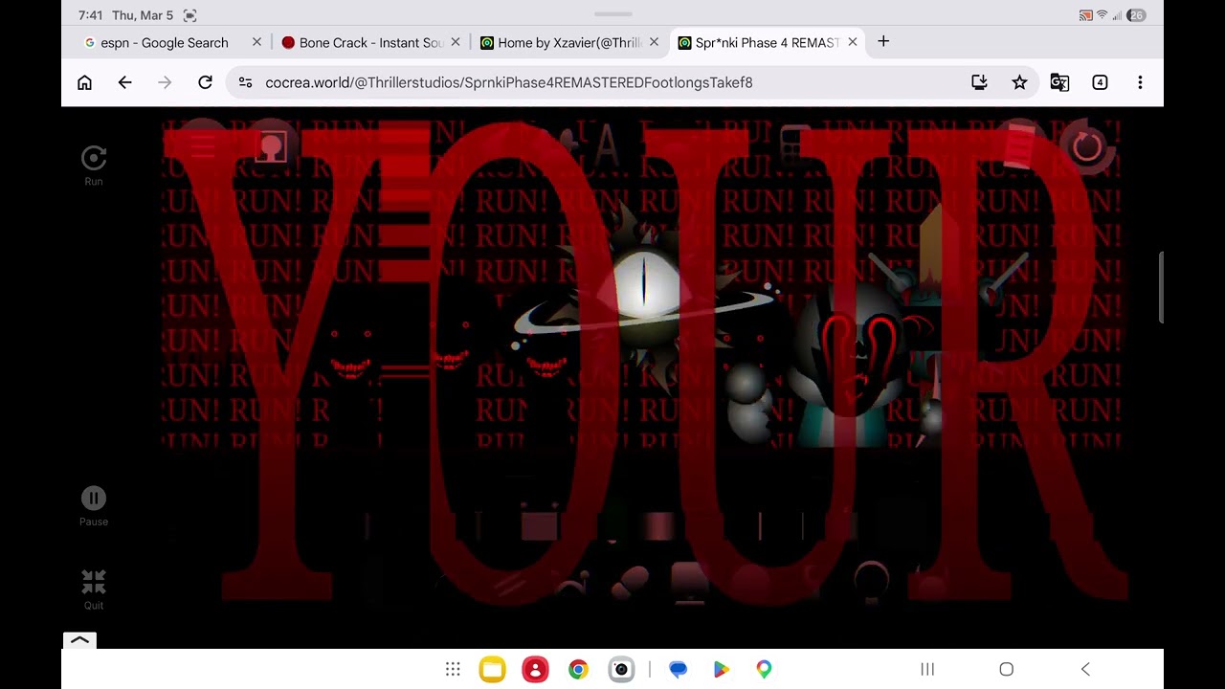The height and width of the screenshot is (689, 1225).
Task: Show recent apps navigation button
Action: (x=927, y=669)
